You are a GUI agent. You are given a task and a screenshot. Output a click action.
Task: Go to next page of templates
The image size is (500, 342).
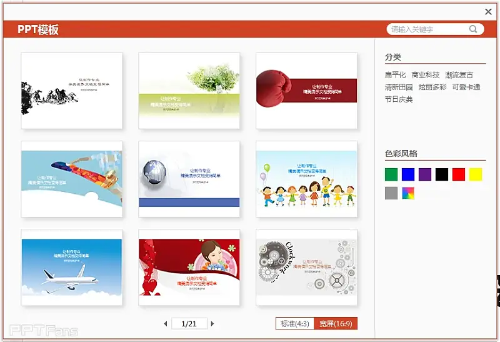[x=212, y=323]
